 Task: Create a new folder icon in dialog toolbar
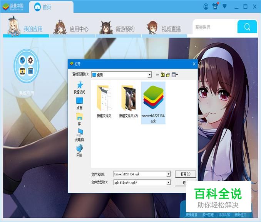coord(168,75)
